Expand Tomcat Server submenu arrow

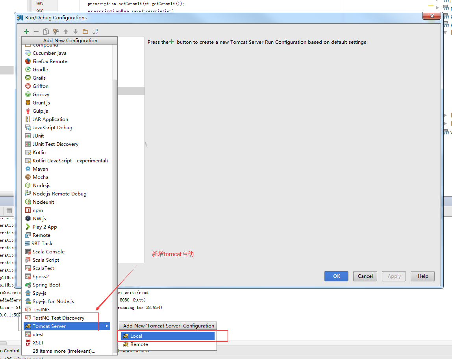pyautogui.click(x=107, y=326)
